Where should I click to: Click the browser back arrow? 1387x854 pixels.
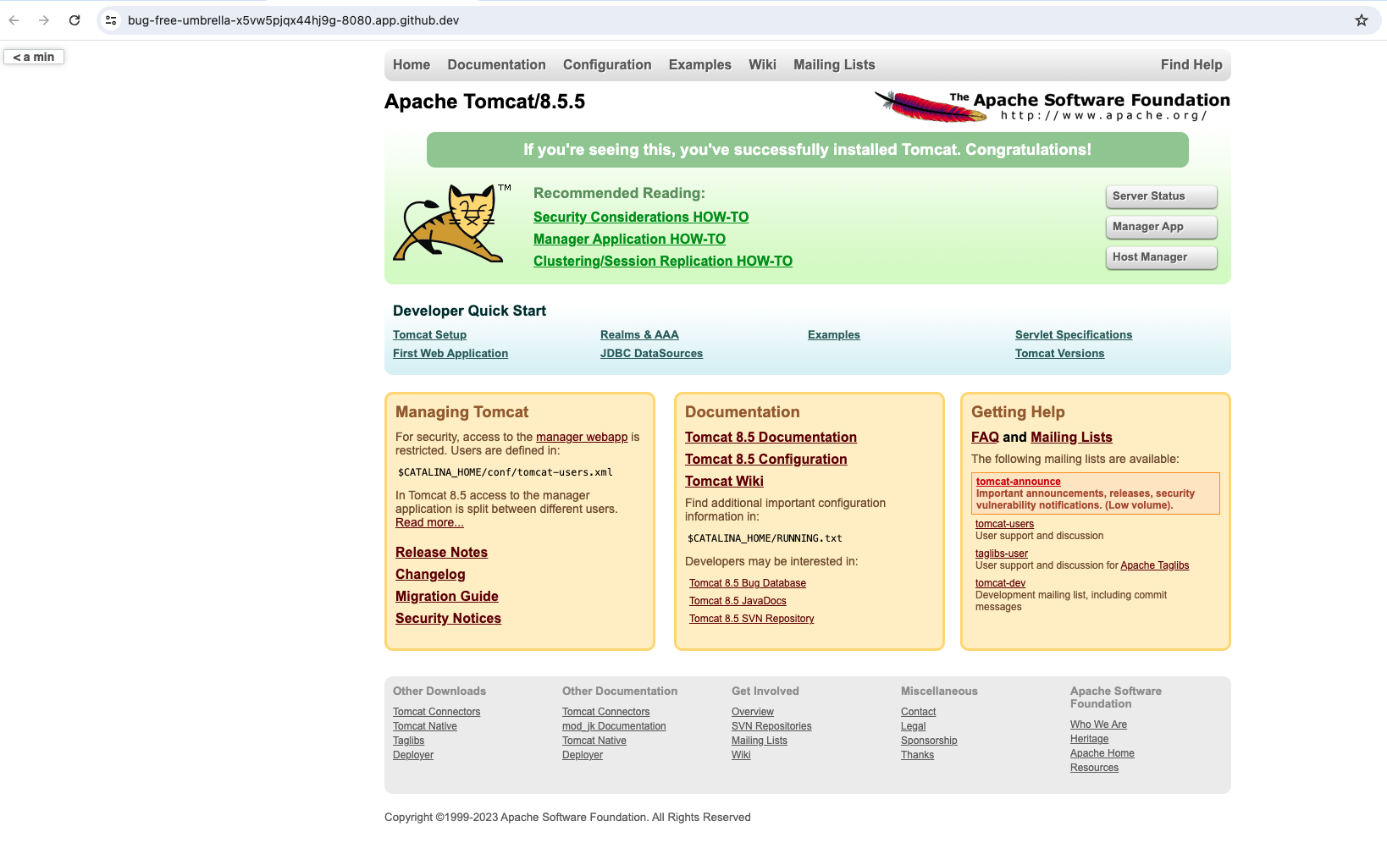pos(14,20)
